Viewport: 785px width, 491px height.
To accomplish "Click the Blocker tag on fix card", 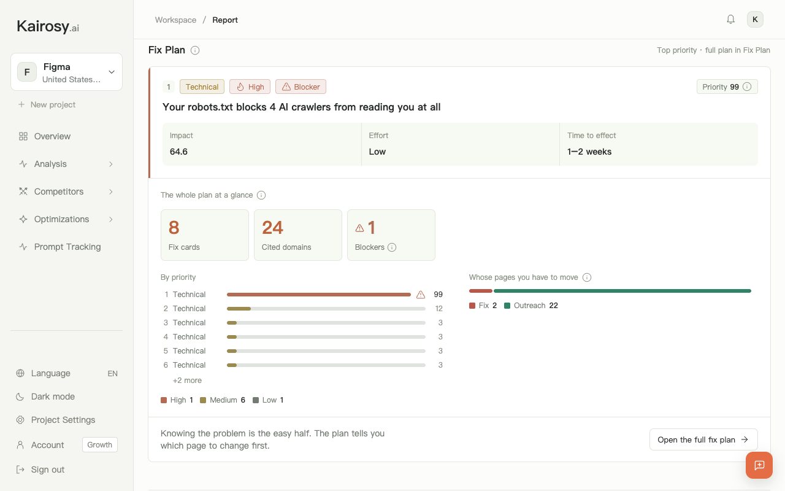I will pyautogui.click(x=301, y=87).
